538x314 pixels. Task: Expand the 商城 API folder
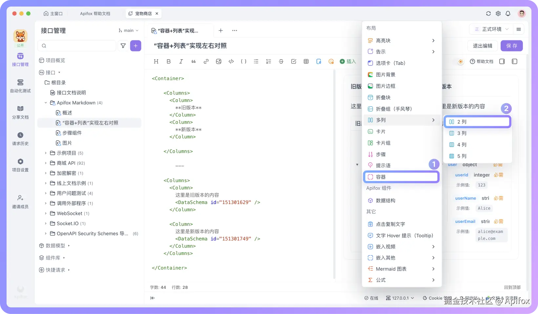[46, 163]
